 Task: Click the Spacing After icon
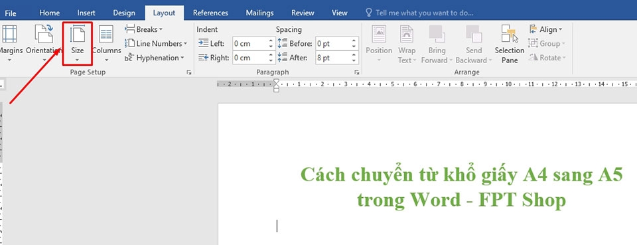(x=283, y=58)
